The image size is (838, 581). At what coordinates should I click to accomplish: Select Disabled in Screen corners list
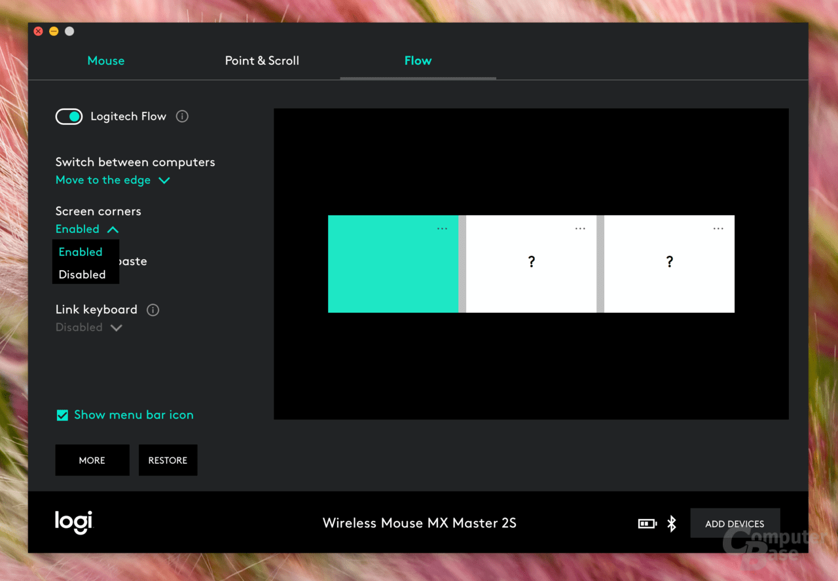tap(82, 275)
